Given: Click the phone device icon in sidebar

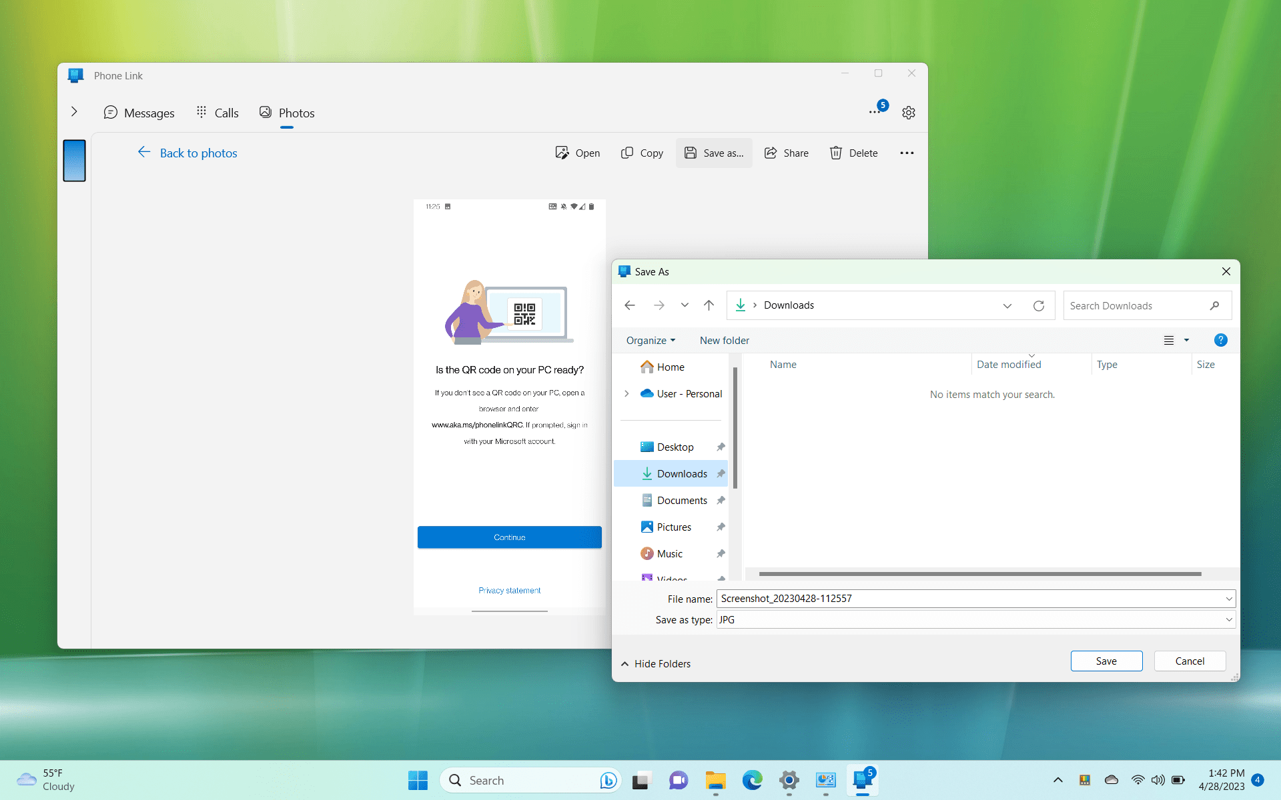Looking at the screenshot, I should (74, 161).
